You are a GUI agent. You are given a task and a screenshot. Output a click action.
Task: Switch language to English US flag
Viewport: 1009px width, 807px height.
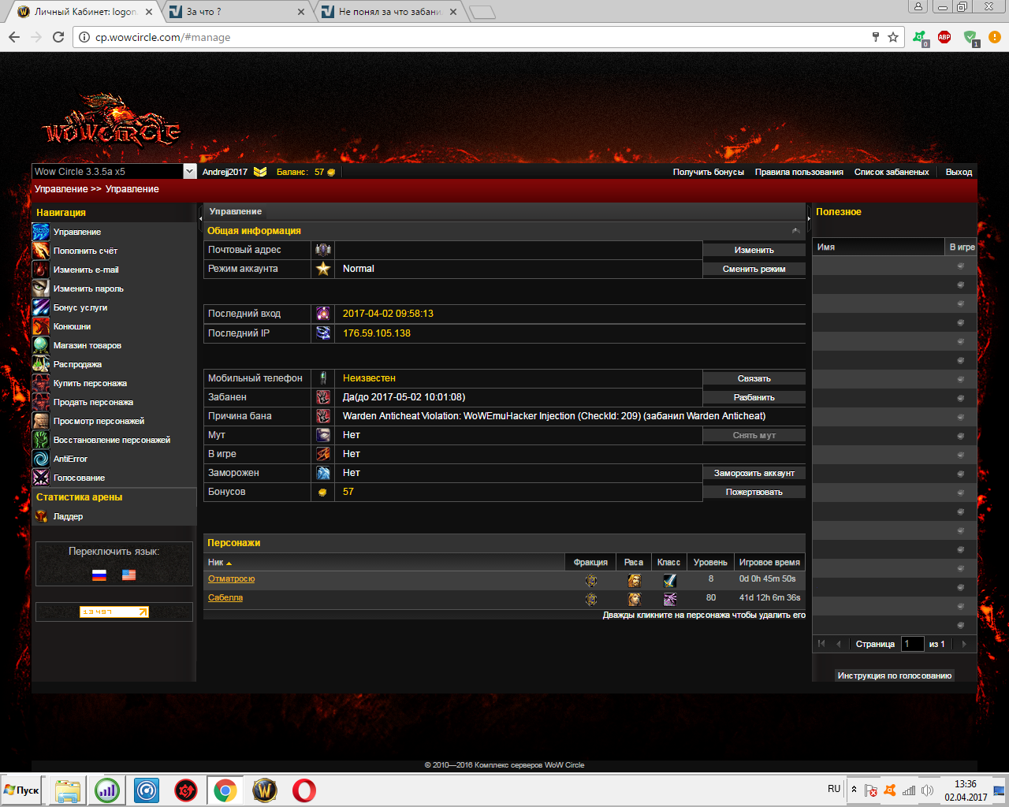[x=128, y=575]
